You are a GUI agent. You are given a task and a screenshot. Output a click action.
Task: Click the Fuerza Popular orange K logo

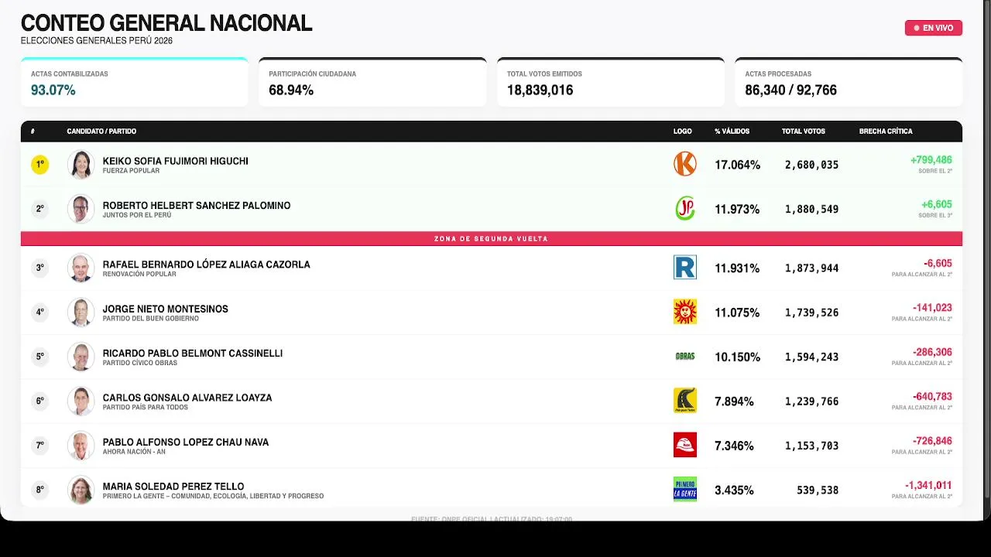coord(684,164)
